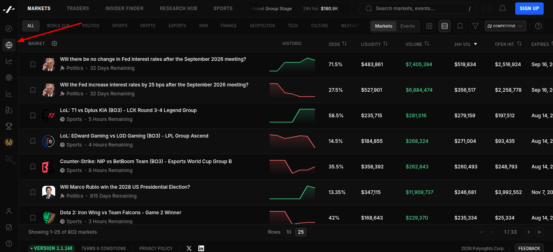Open the Privacy Policy link

[156, 248]
